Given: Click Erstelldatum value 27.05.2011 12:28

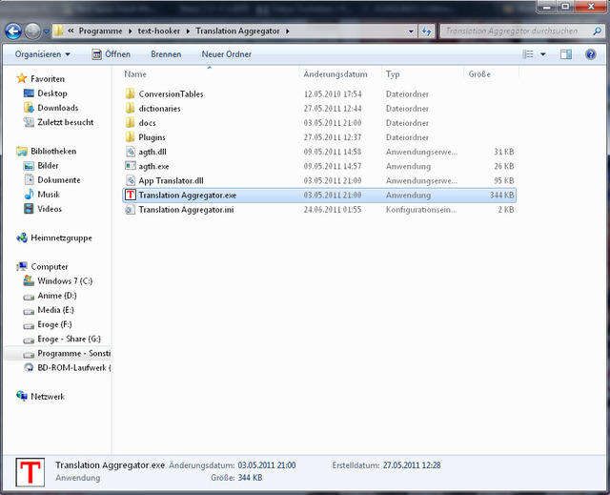Looking at the screenshot, I should pos(412,465).
